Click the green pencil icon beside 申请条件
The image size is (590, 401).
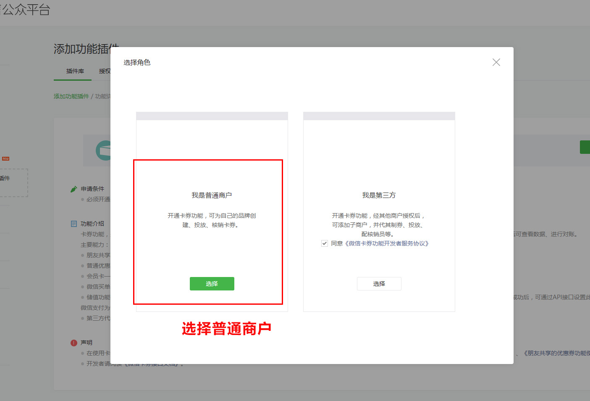coord(74,189)
